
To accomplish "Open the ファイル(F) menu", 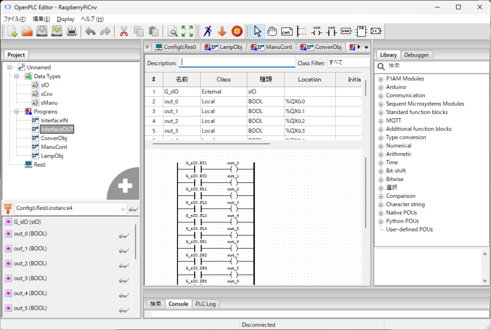I will (15, 19).
